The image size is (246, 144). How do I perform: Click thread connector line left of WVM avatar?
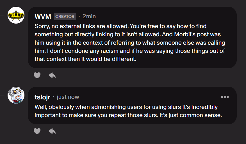(2, 15)
